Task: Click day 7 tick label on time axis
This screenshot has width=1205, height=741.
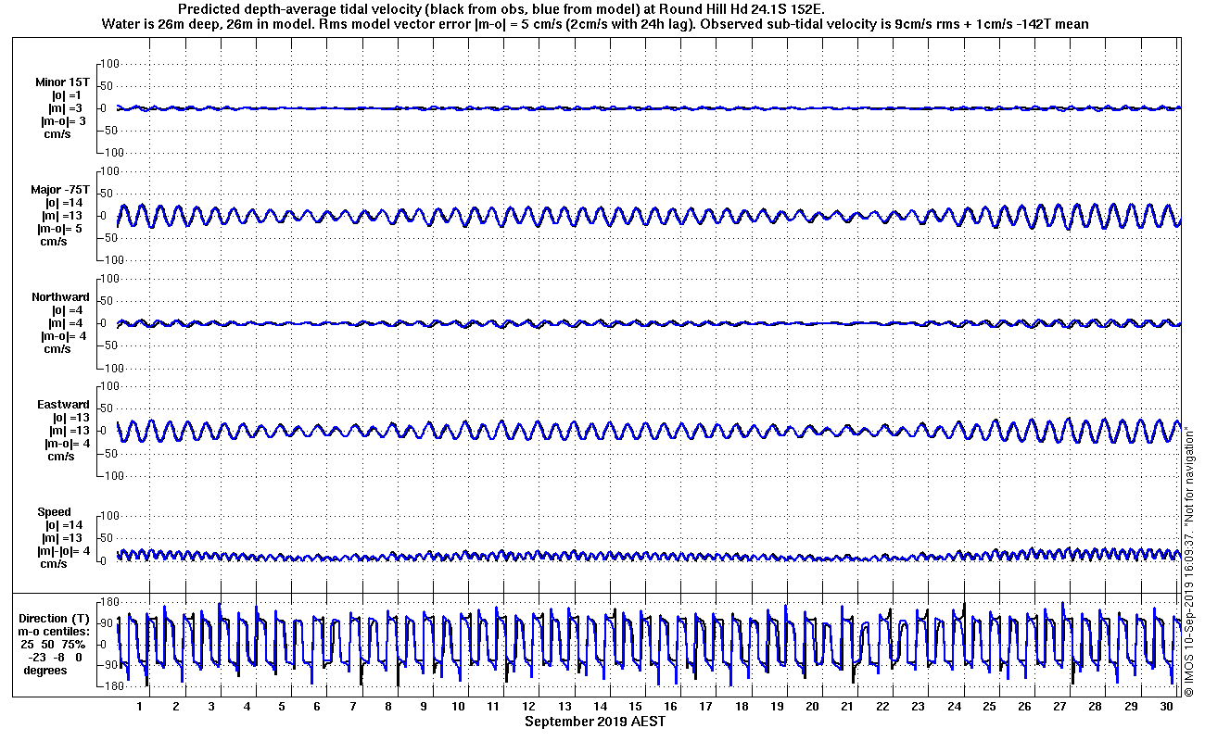Action: 352,706
